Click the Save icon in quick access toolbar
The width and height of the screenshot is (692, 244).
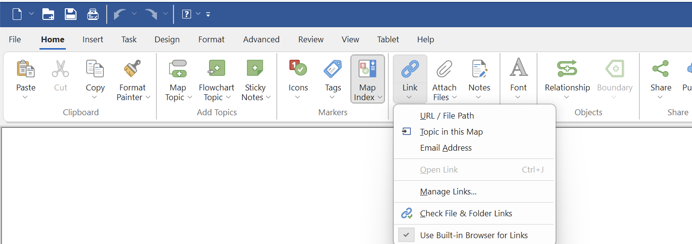[x=71, y=14]
